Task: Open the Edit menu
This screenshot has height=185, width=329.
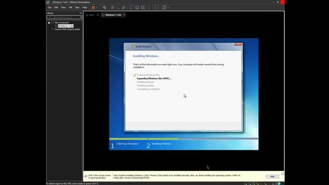Action: [x=56, y=7]
